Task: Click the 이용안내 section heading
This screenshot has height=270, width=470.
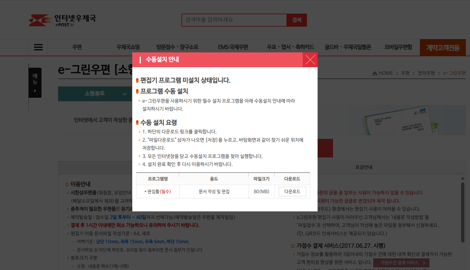Action: point(80,184)
